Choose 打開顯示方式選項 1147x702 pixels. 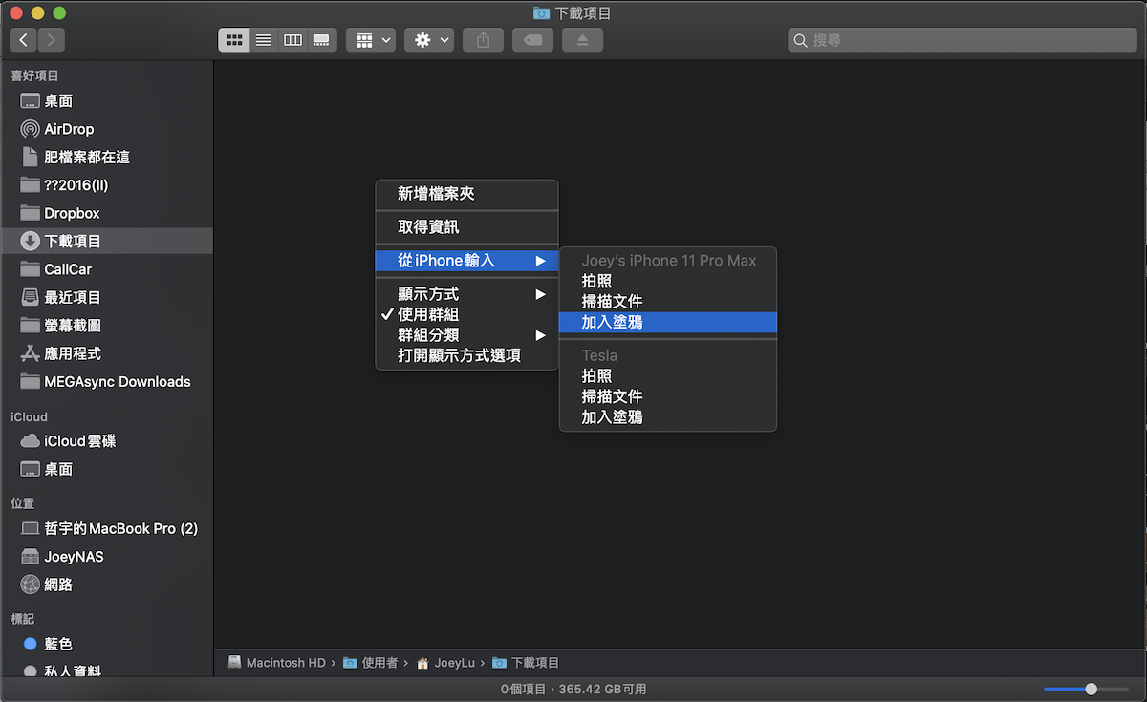[x=466, y=356]
